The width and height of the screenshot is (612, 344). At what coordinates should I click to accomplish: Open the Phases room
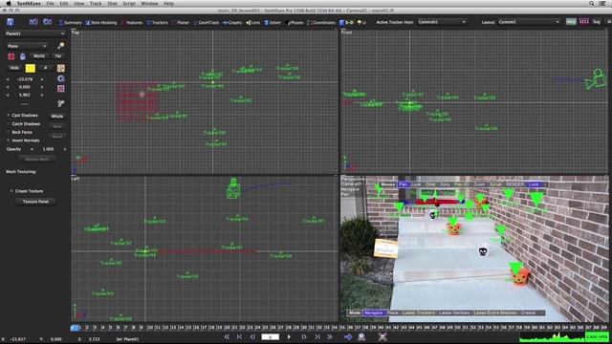pyautogui.click(x=295, y=23)
